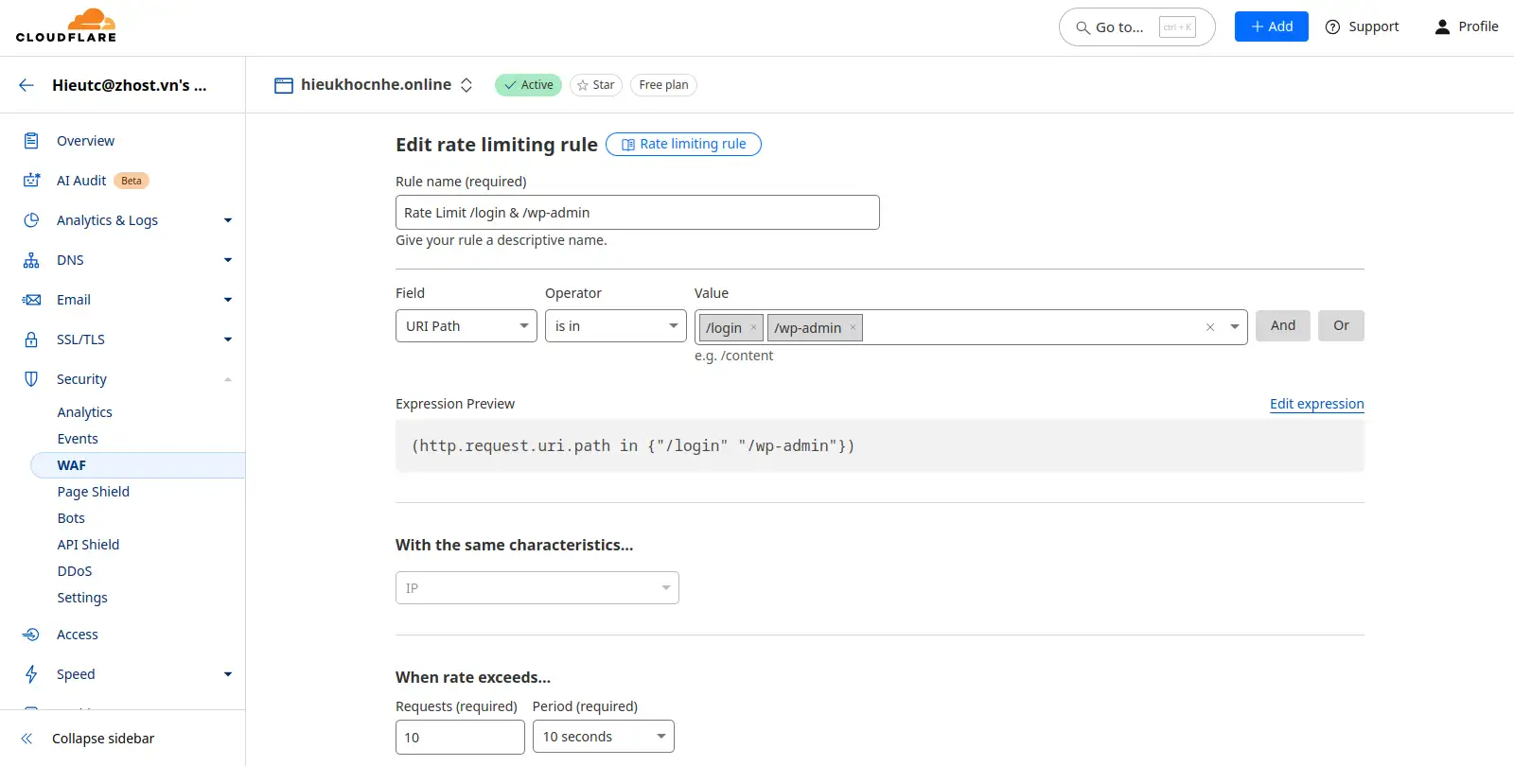This screenshot has height=766, width=1514.
Task: Click the Cloudflare logo
Action: click(66, 26)
